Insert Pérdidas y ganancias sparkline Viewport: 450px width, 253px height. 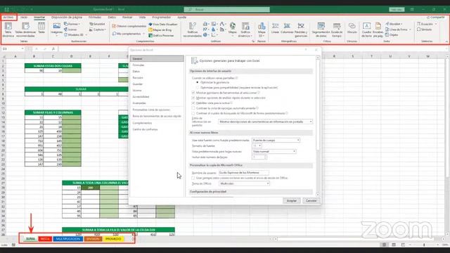point(301,30)
